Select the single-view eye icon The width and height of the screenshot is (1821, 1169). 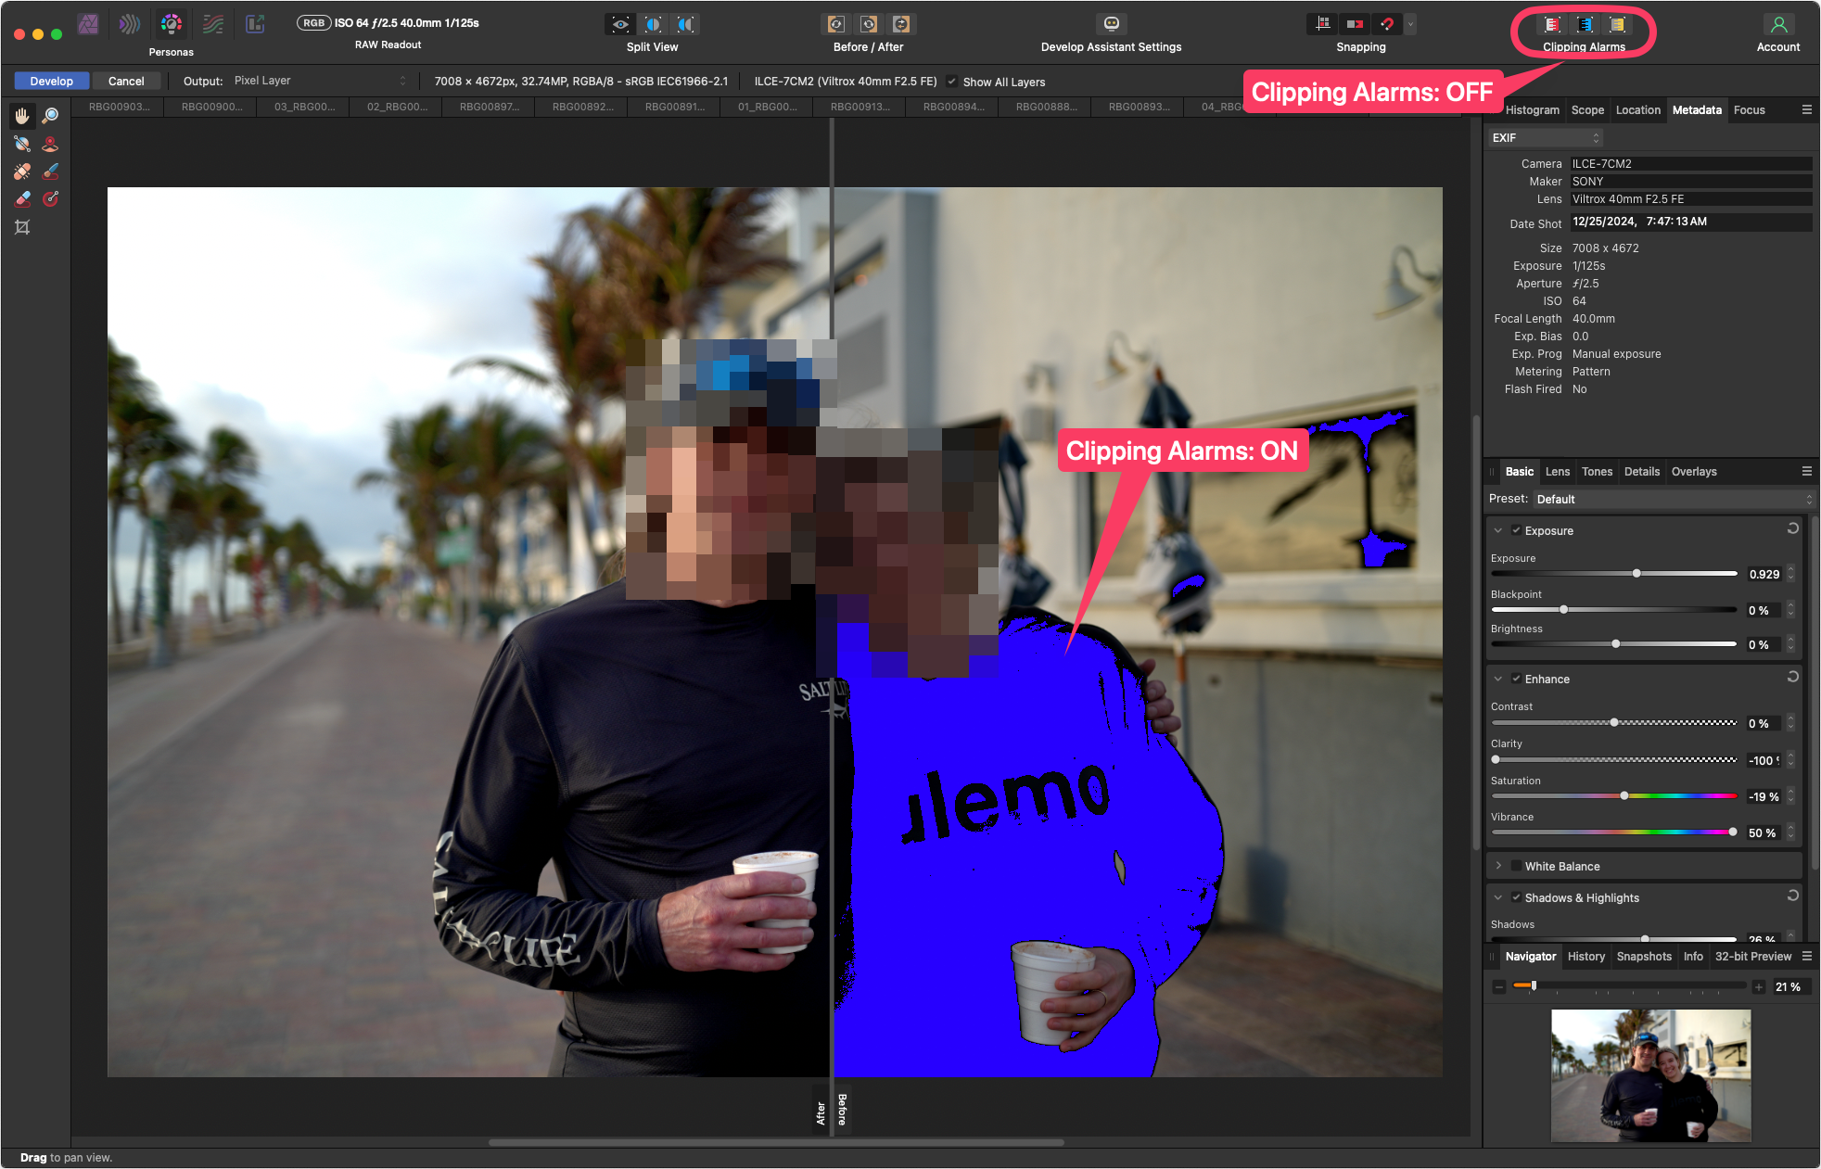tap(620, 24)
